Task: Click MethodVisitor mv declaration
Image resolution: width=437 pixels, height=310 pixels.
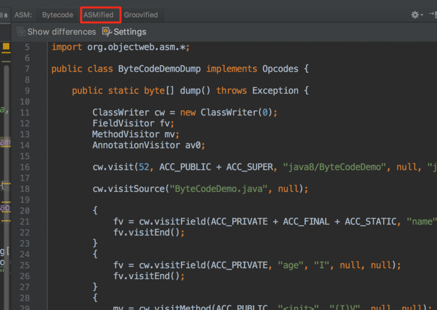Action: tap(136, 134)
